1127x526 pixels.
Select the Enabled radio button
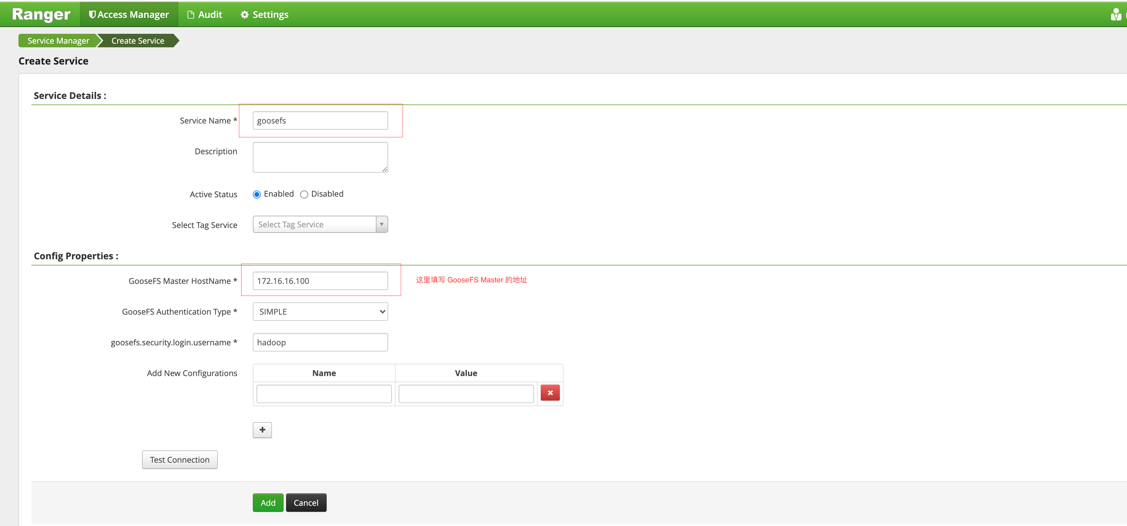pos(257,194)
